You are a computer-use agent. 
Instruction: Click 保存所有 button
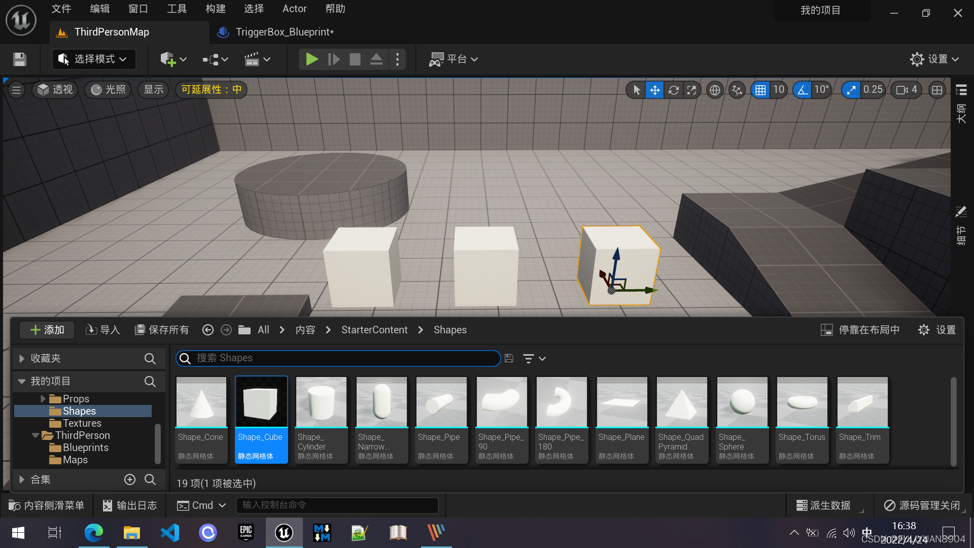click(x=161, y=330)
